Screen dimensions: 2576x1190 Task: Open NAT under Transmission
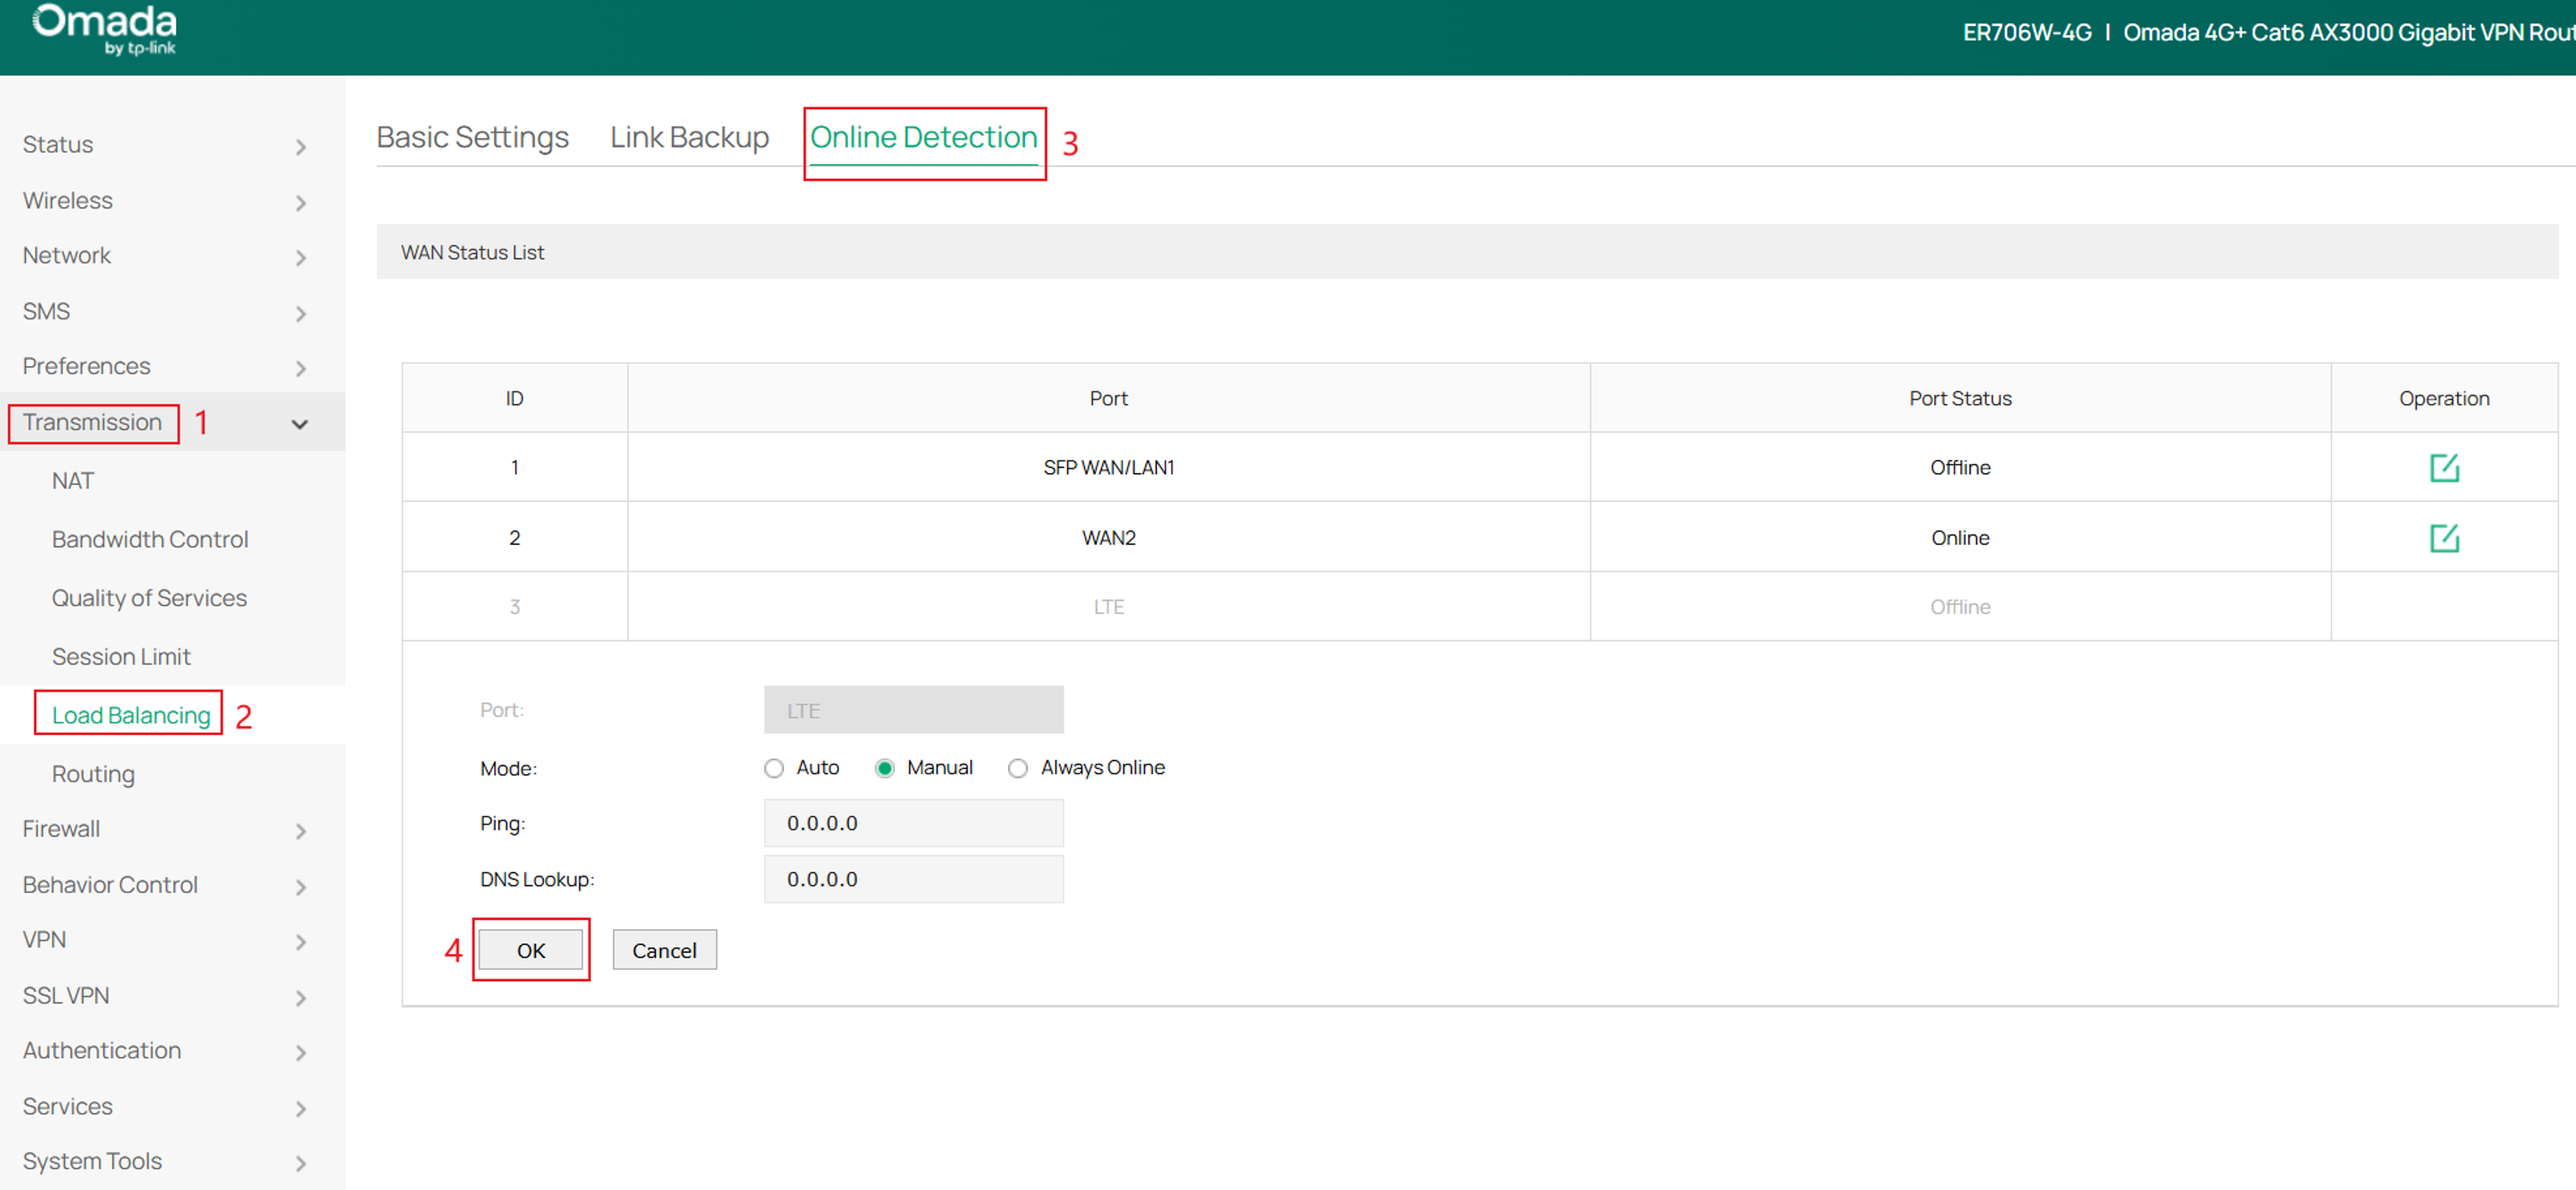pyautogui.click(x=73, y=482)
